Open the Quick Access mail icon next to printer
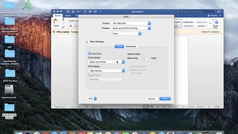The width and height of the screenshot is (238, 134). [x=95, y=12]
